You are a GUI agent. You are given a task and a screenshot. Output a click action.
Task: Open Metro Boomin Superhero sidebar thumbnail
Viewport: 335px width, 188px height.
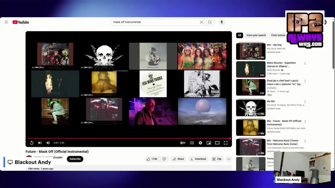(x=251, y=69)
